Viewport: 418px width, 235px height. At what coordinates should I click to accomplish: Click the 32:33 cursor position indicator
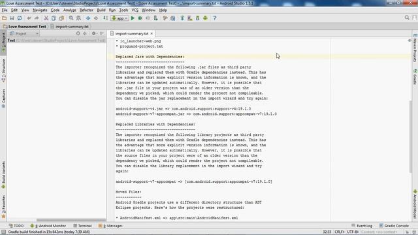coord(327,232)
